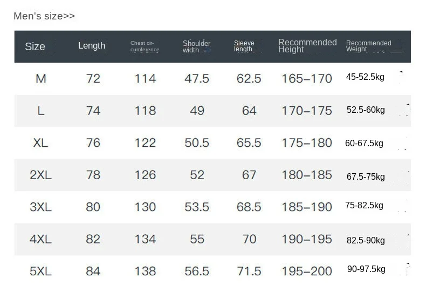
Task: Select the Recommended Height column header
Action: point(307,46)
